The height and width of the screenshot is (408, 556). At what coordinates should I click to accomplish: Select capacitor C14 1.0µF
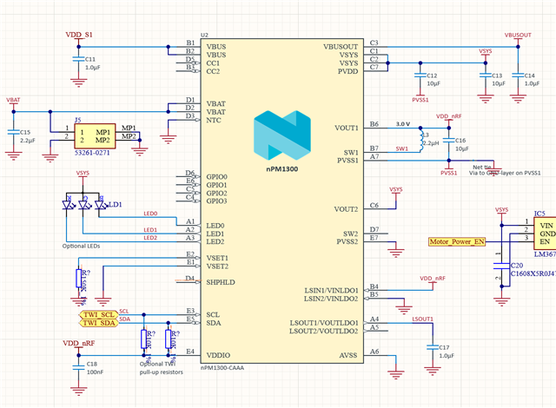coord(518,76)
